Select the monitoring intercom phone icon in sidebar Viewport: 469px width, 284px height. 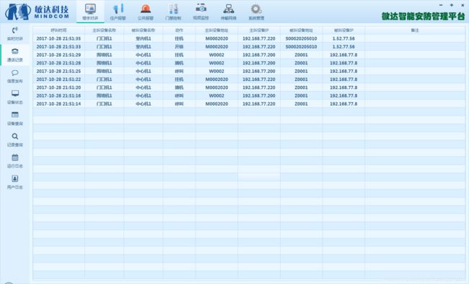coord(15,30)
